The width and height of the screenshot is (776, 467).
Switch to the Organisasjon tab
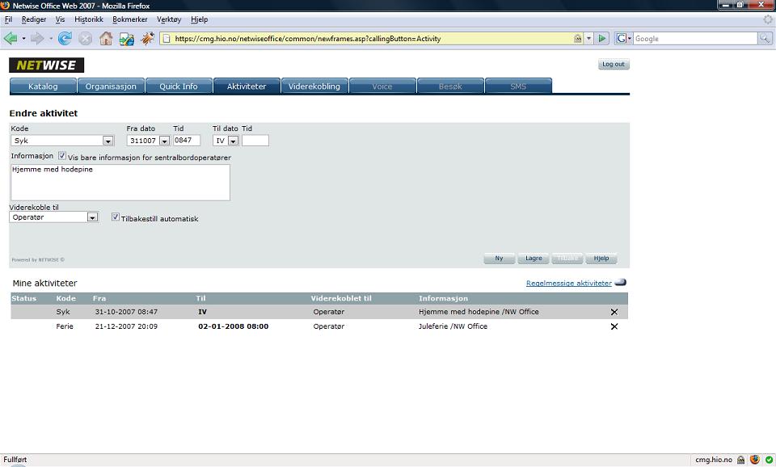[x=111, y=86]
